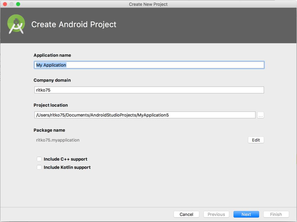This screenshot has height=222, width=297.
Task: Click the Android Studio logo icon
Action: click(16, 24)
